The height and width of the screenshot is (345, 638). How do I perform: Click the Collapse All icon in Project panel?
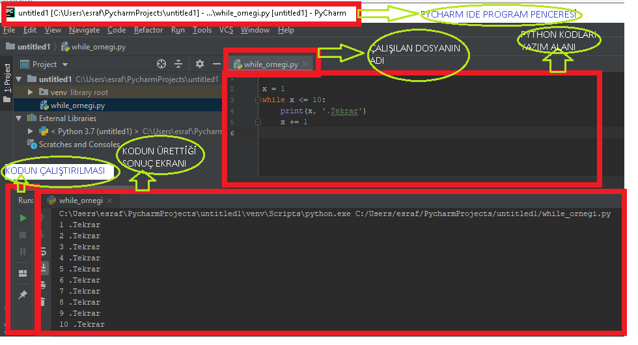[x=178, y=64]
